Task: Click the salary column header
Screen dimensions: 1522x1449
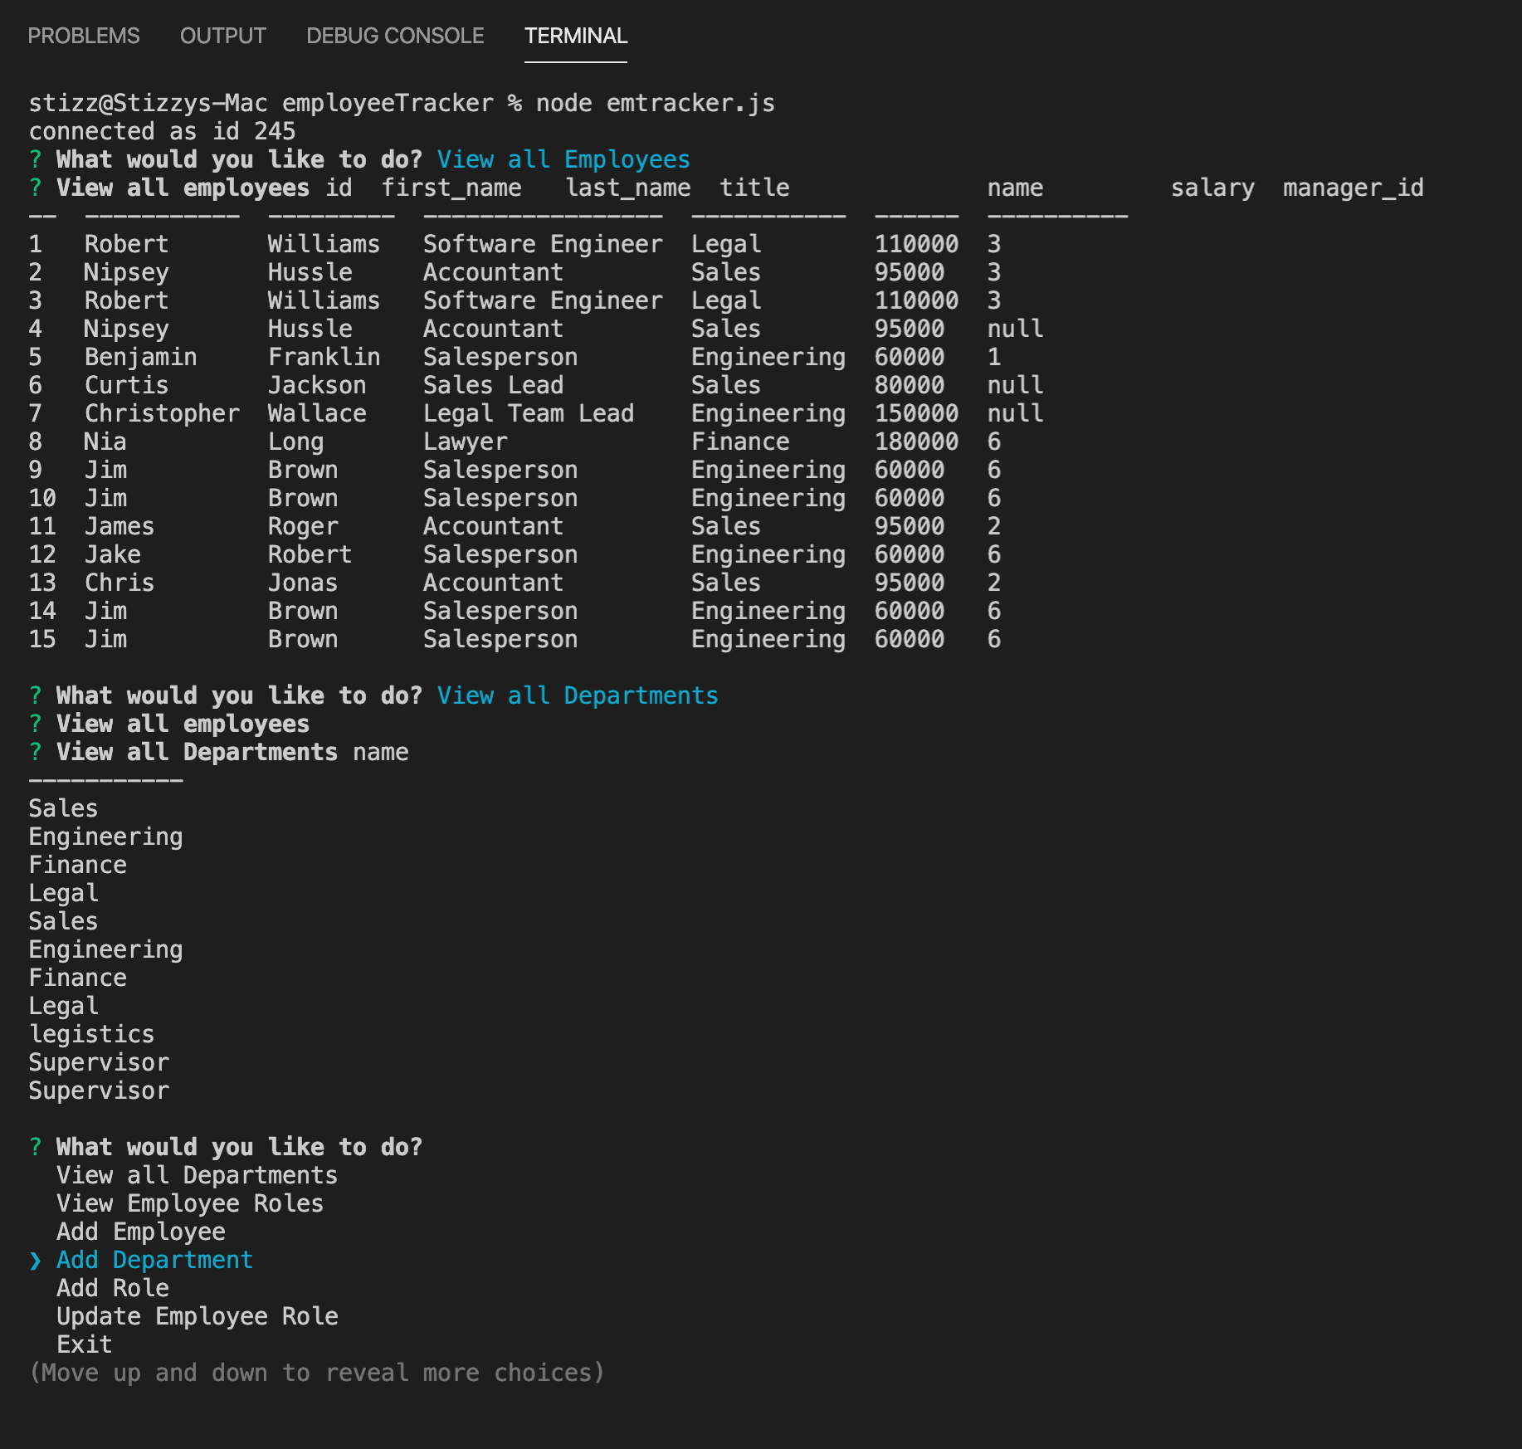Action: pyautogui.click(x=1213, y=188)
